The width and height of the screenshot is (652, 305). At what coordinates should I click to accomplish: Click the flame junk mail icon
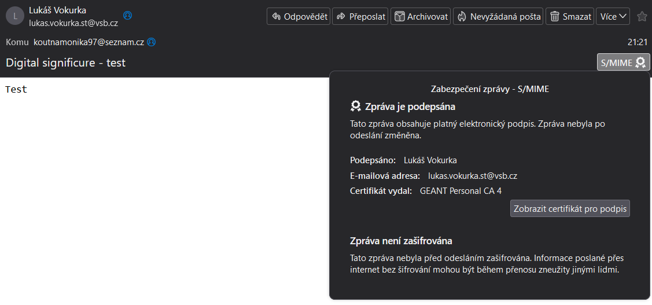(462, 17)
